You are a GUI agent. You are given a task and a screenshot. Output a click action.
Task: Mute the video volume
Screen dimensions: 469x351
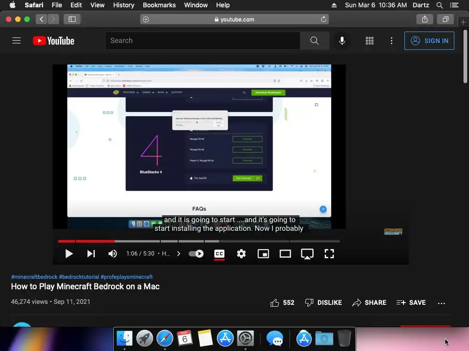click(113, 254)
